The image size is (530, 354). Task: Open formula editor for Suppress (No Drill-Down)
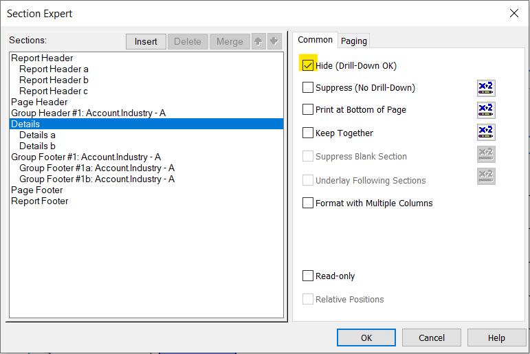[x=486, y=88]
